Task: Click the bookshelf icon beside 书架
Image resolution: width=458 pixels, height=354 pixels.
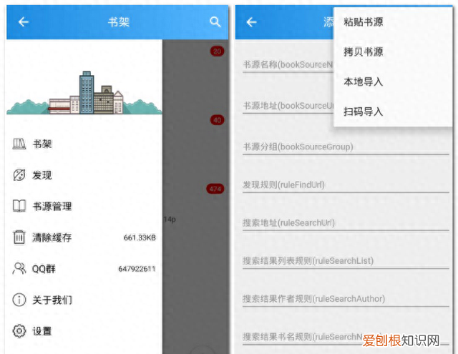Action: (19, 144)
